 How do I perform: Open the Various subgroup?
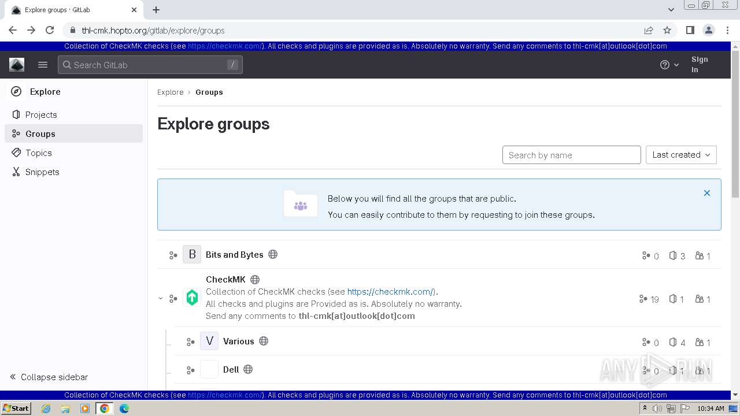(239, 341)
